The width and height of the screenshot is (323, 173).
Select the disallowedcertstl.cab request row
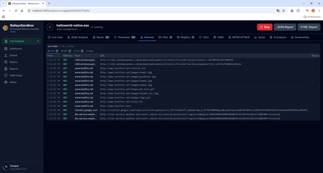click(183, 64)
